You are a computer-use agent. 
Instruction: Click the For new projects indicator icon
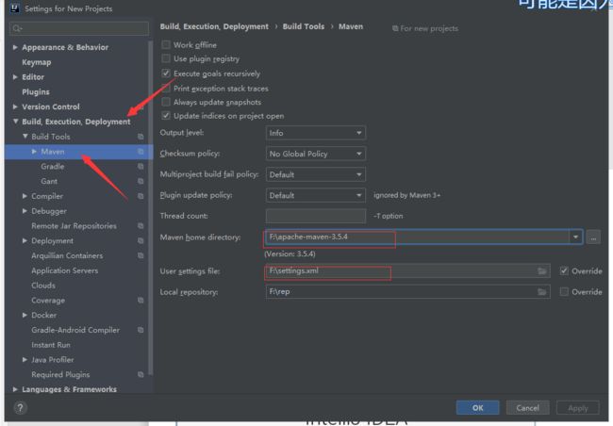pos(395,28)
